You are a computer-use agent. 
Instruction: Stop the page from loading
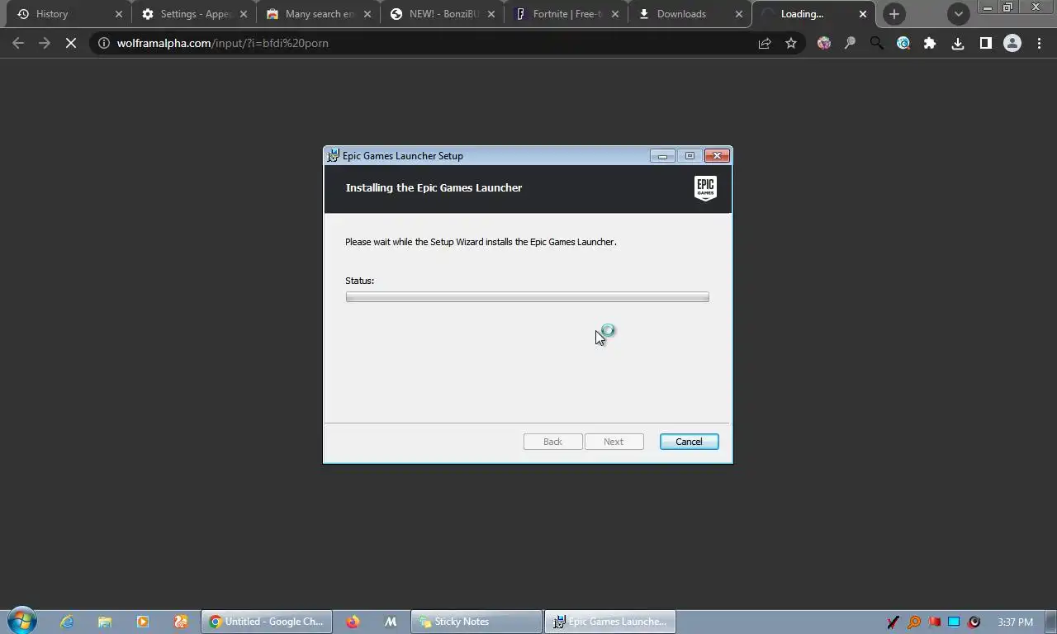(x=71, y=43)
